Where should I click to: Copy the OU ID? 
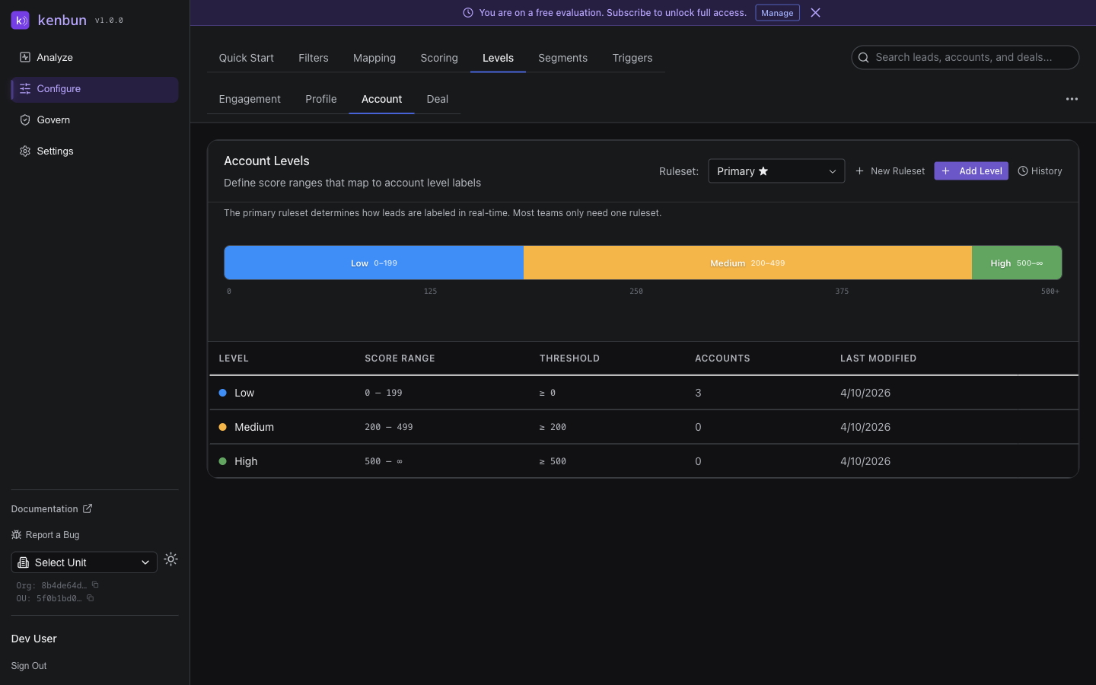pos(90,598)
